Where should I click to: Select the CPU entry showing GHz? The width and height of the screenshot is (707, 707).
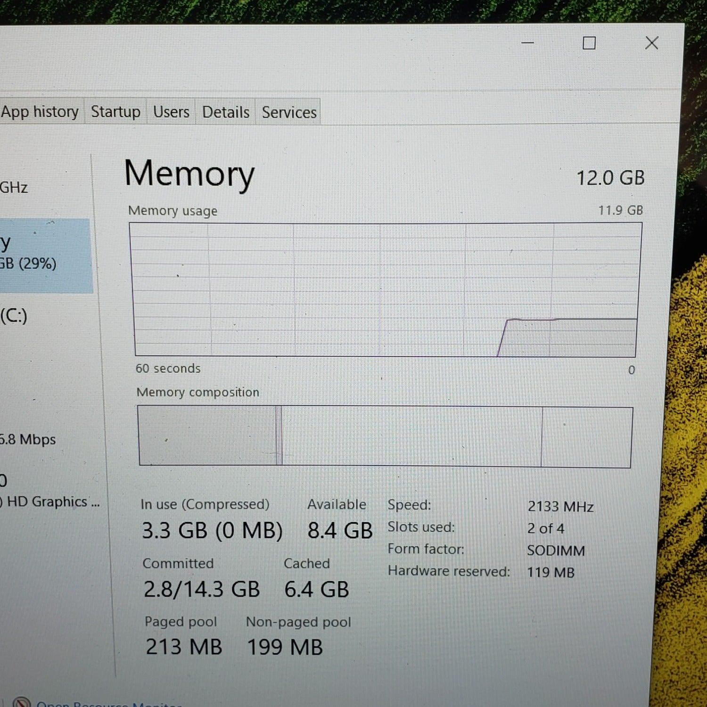28,188
